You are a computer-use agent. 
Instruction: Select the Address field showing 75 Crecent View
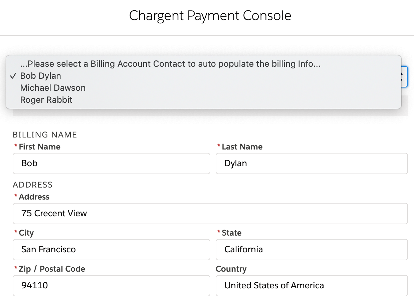click(x=210, y=214)
